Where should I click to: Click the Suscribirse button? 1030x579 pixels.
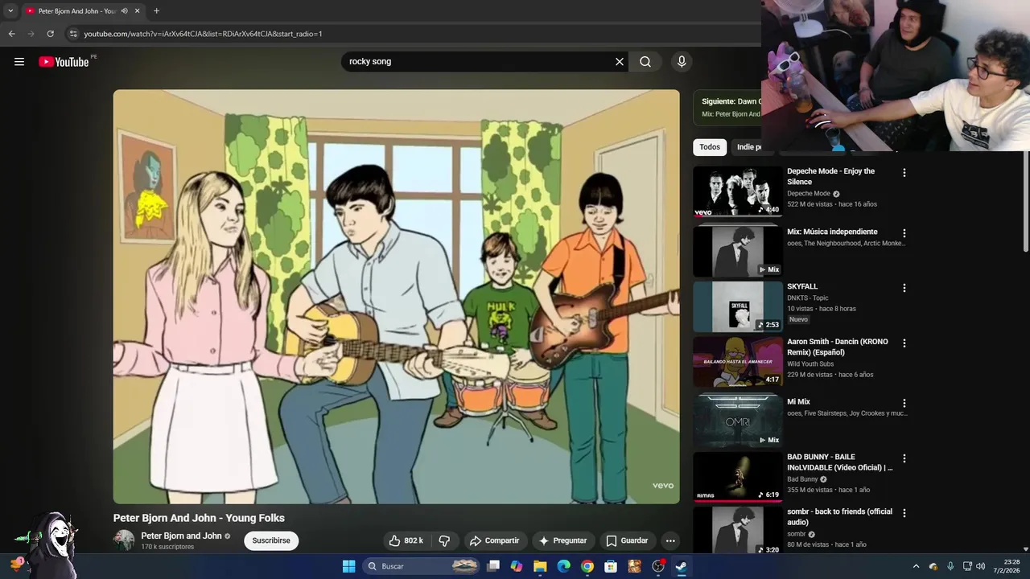271,540
